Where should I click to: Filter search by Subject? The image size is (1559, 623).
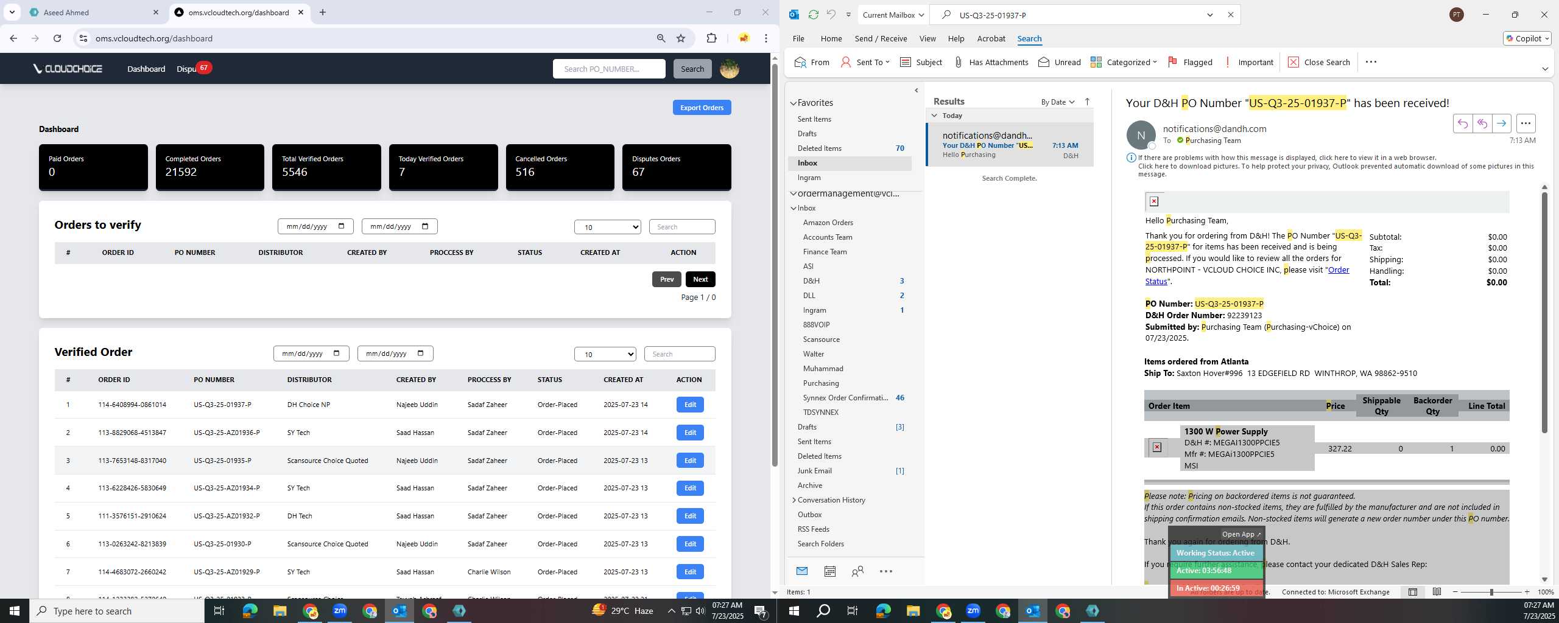(x=921, y=62)
